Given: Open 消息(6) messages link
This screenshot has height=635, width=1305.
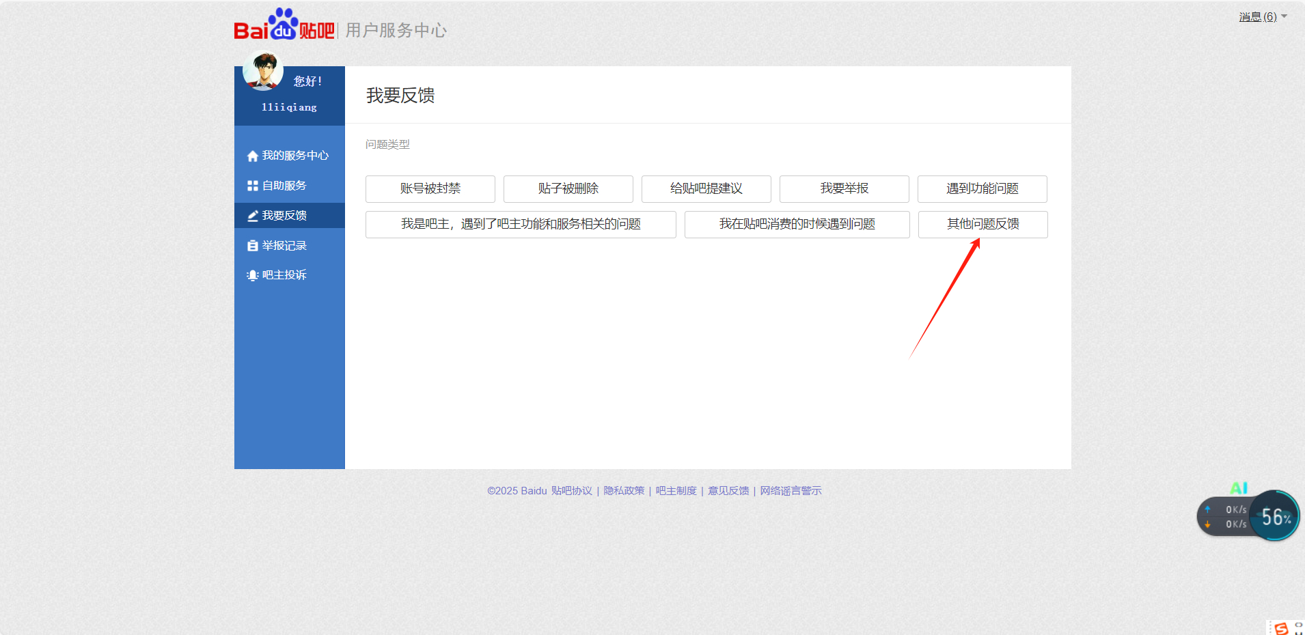Looking at the screenshot, I should pos(1257,16).
